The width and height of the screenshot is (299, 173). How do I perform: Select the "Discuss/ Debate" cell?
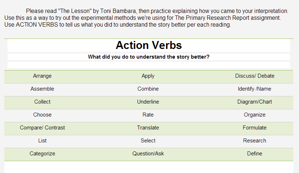pyautogui.click(x=255, y=76)
